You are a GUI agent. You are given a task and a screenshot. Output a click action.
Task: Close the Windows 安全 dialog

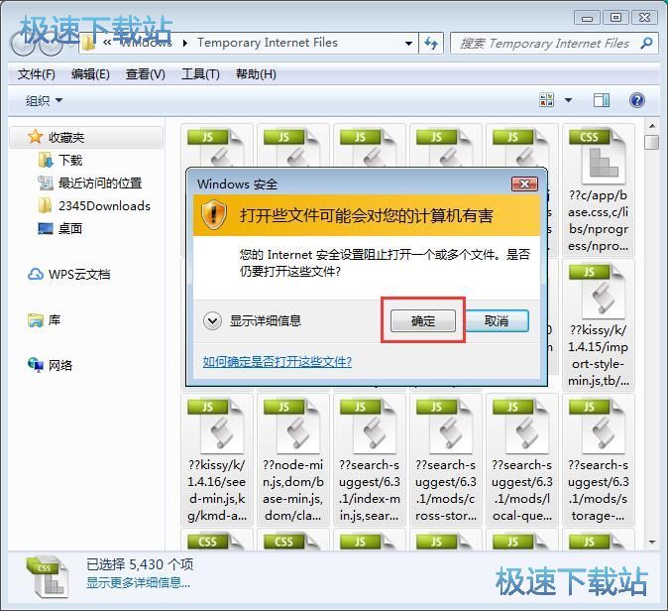click(524, 183)
